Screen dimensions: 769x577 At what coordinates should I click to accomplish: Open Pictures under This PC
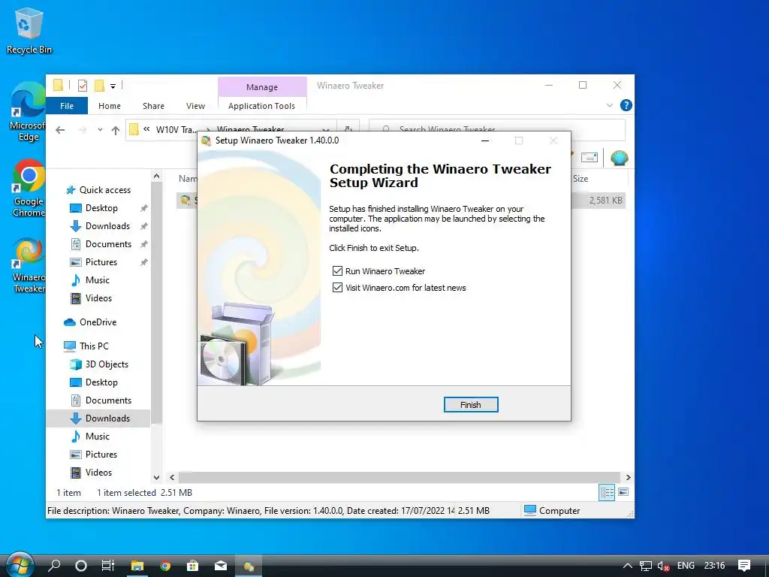[x=101, y=455]
